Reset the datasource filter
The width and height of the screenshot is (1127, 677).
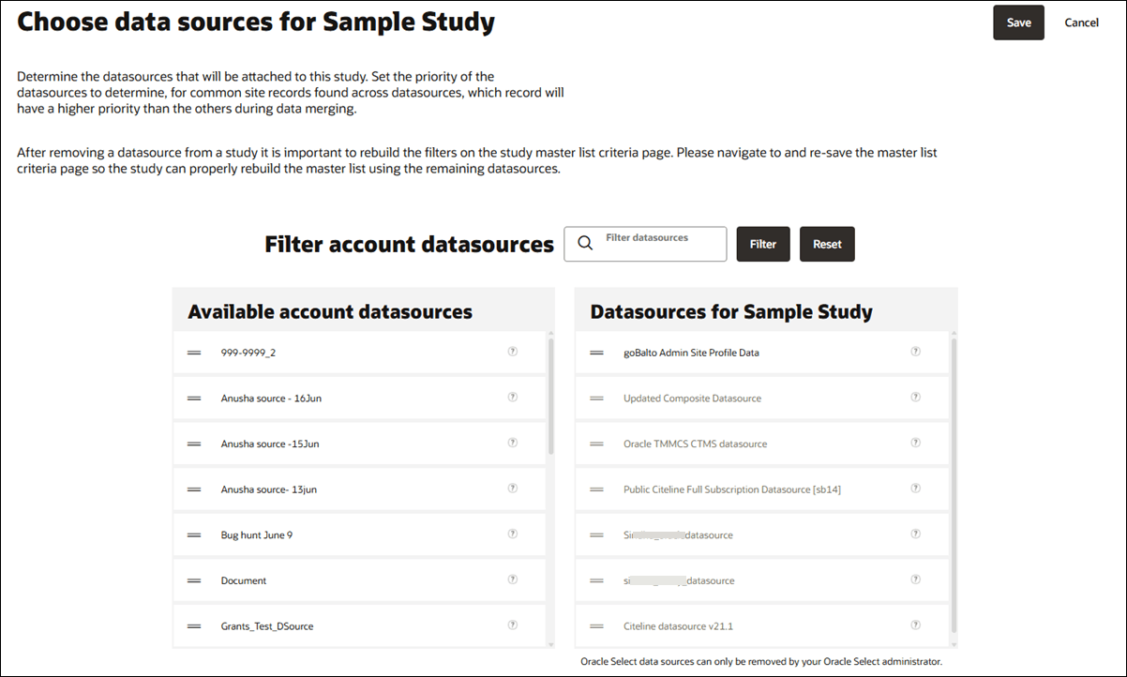(827, 244)
